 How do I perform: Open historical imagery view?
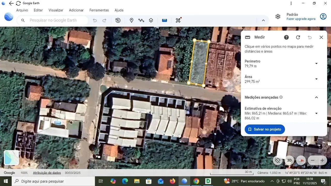click(118, 20)
